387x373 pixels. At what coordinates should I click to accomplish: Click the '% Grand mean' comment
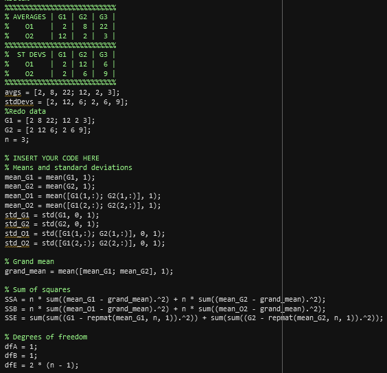pos(30,262)
